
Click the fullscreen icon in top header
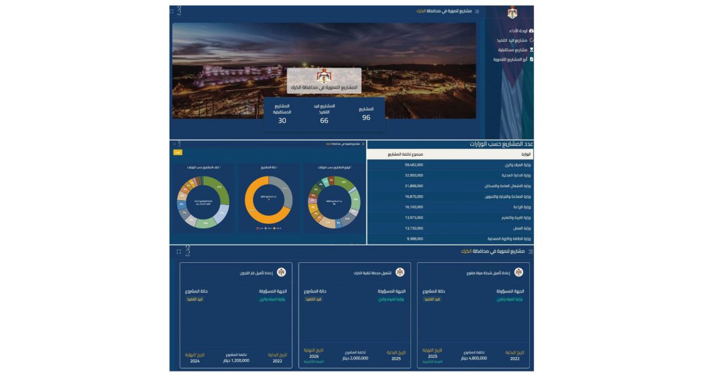(x=172, y=10)
